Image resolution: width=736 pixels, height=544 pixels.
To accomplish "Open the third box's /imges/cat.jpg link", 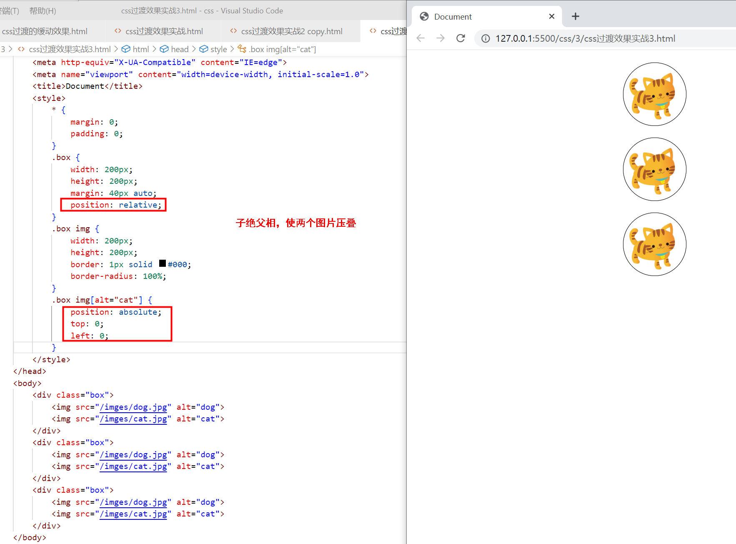I will pyautogui.click(x=133, y=514).
